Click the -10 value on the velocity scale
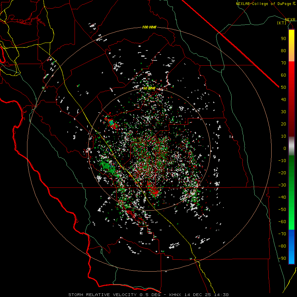This screenshot has width=297, height=297. (282, 161)
